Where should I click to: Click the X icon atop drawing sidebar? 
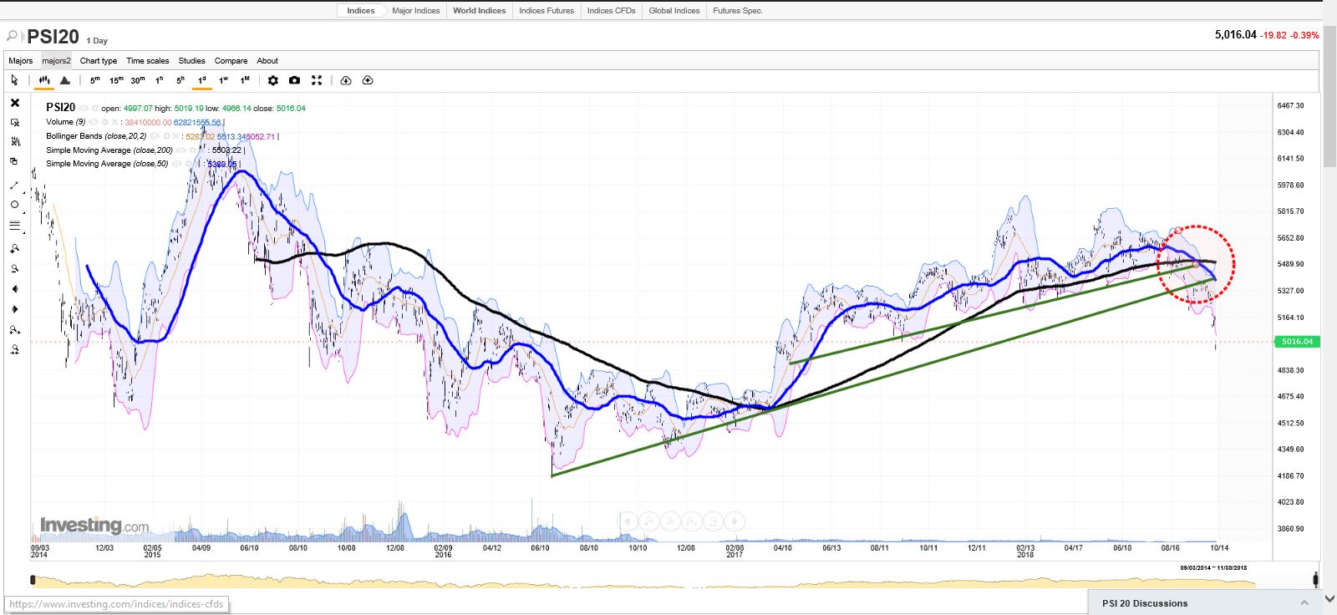tap(14, 103)
